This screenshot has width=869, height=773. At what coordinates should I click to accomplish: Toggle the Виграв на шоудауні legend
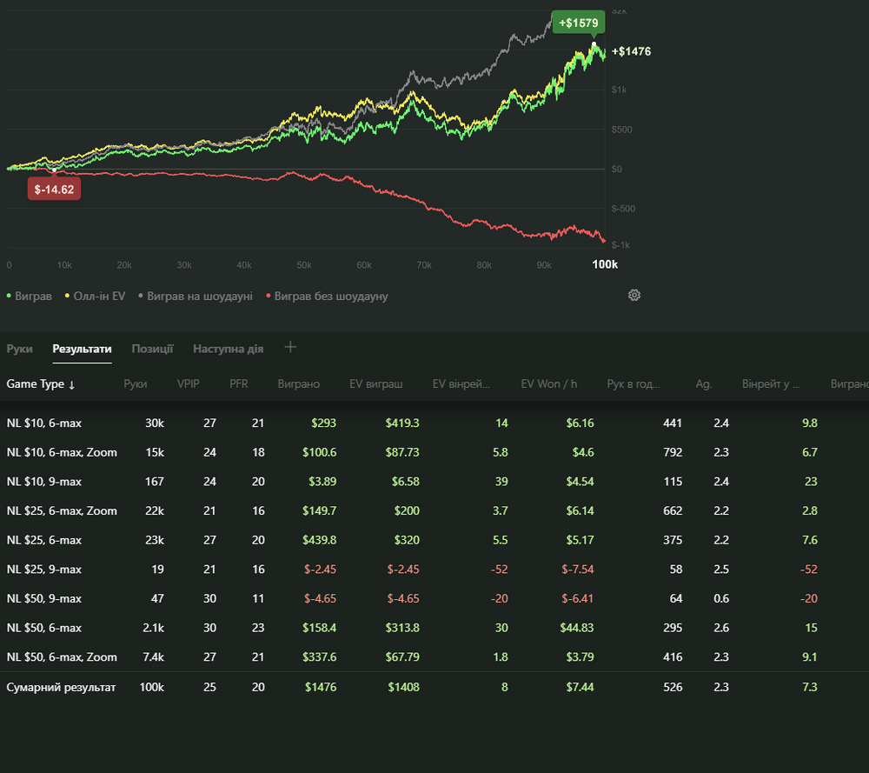click(195, 297)
